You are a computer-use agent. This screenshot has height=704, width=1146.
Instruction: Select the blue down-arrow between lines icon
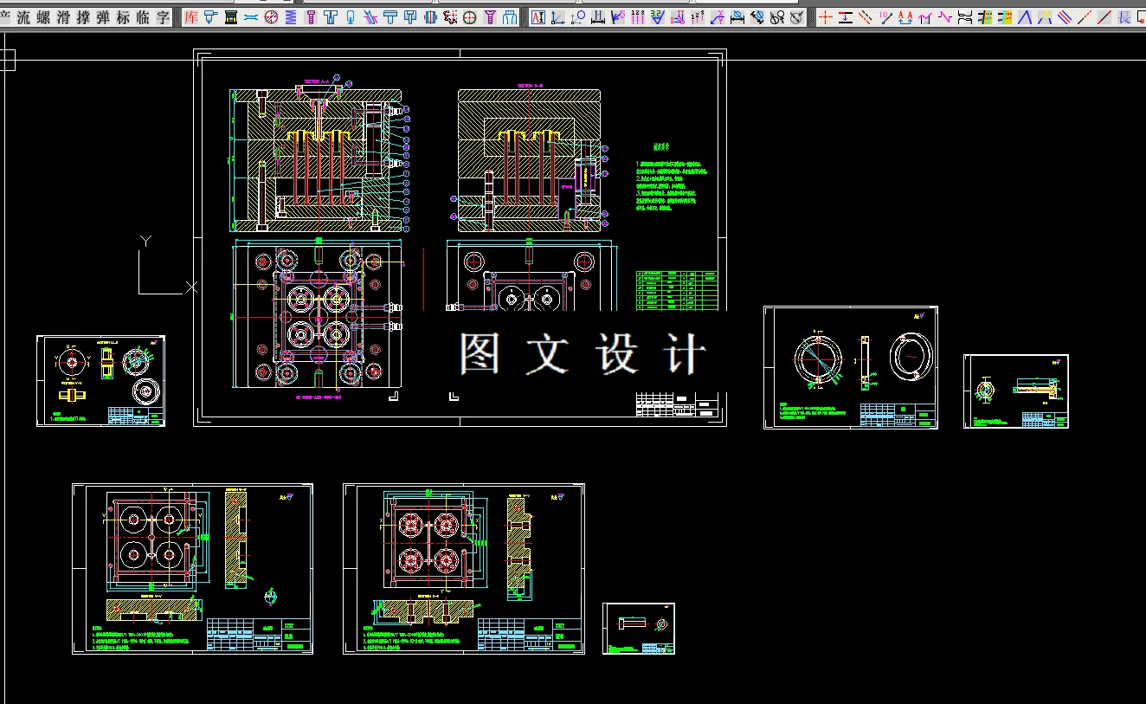(x=846, y=16)
